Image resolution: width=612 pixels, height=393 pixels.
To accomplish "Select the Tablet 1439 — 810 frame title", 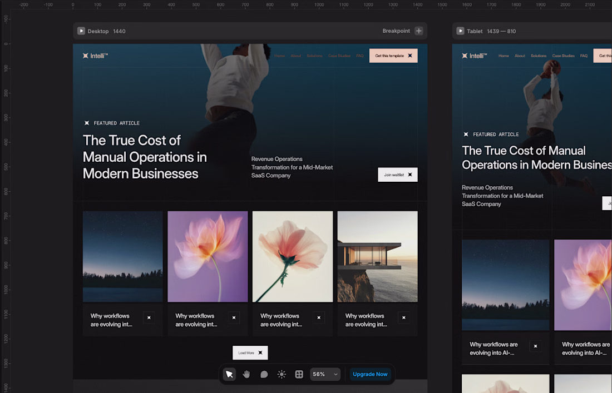I will (x=491, y=31).
